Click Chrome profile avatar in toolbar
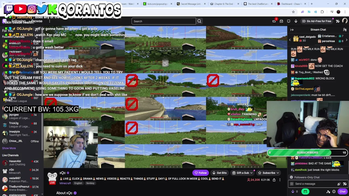349x196 pixels. 338,12
